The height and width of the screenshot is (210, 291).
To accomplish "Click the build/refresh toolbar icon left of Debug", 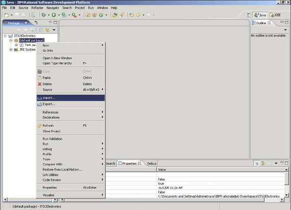I will [34, 15].
